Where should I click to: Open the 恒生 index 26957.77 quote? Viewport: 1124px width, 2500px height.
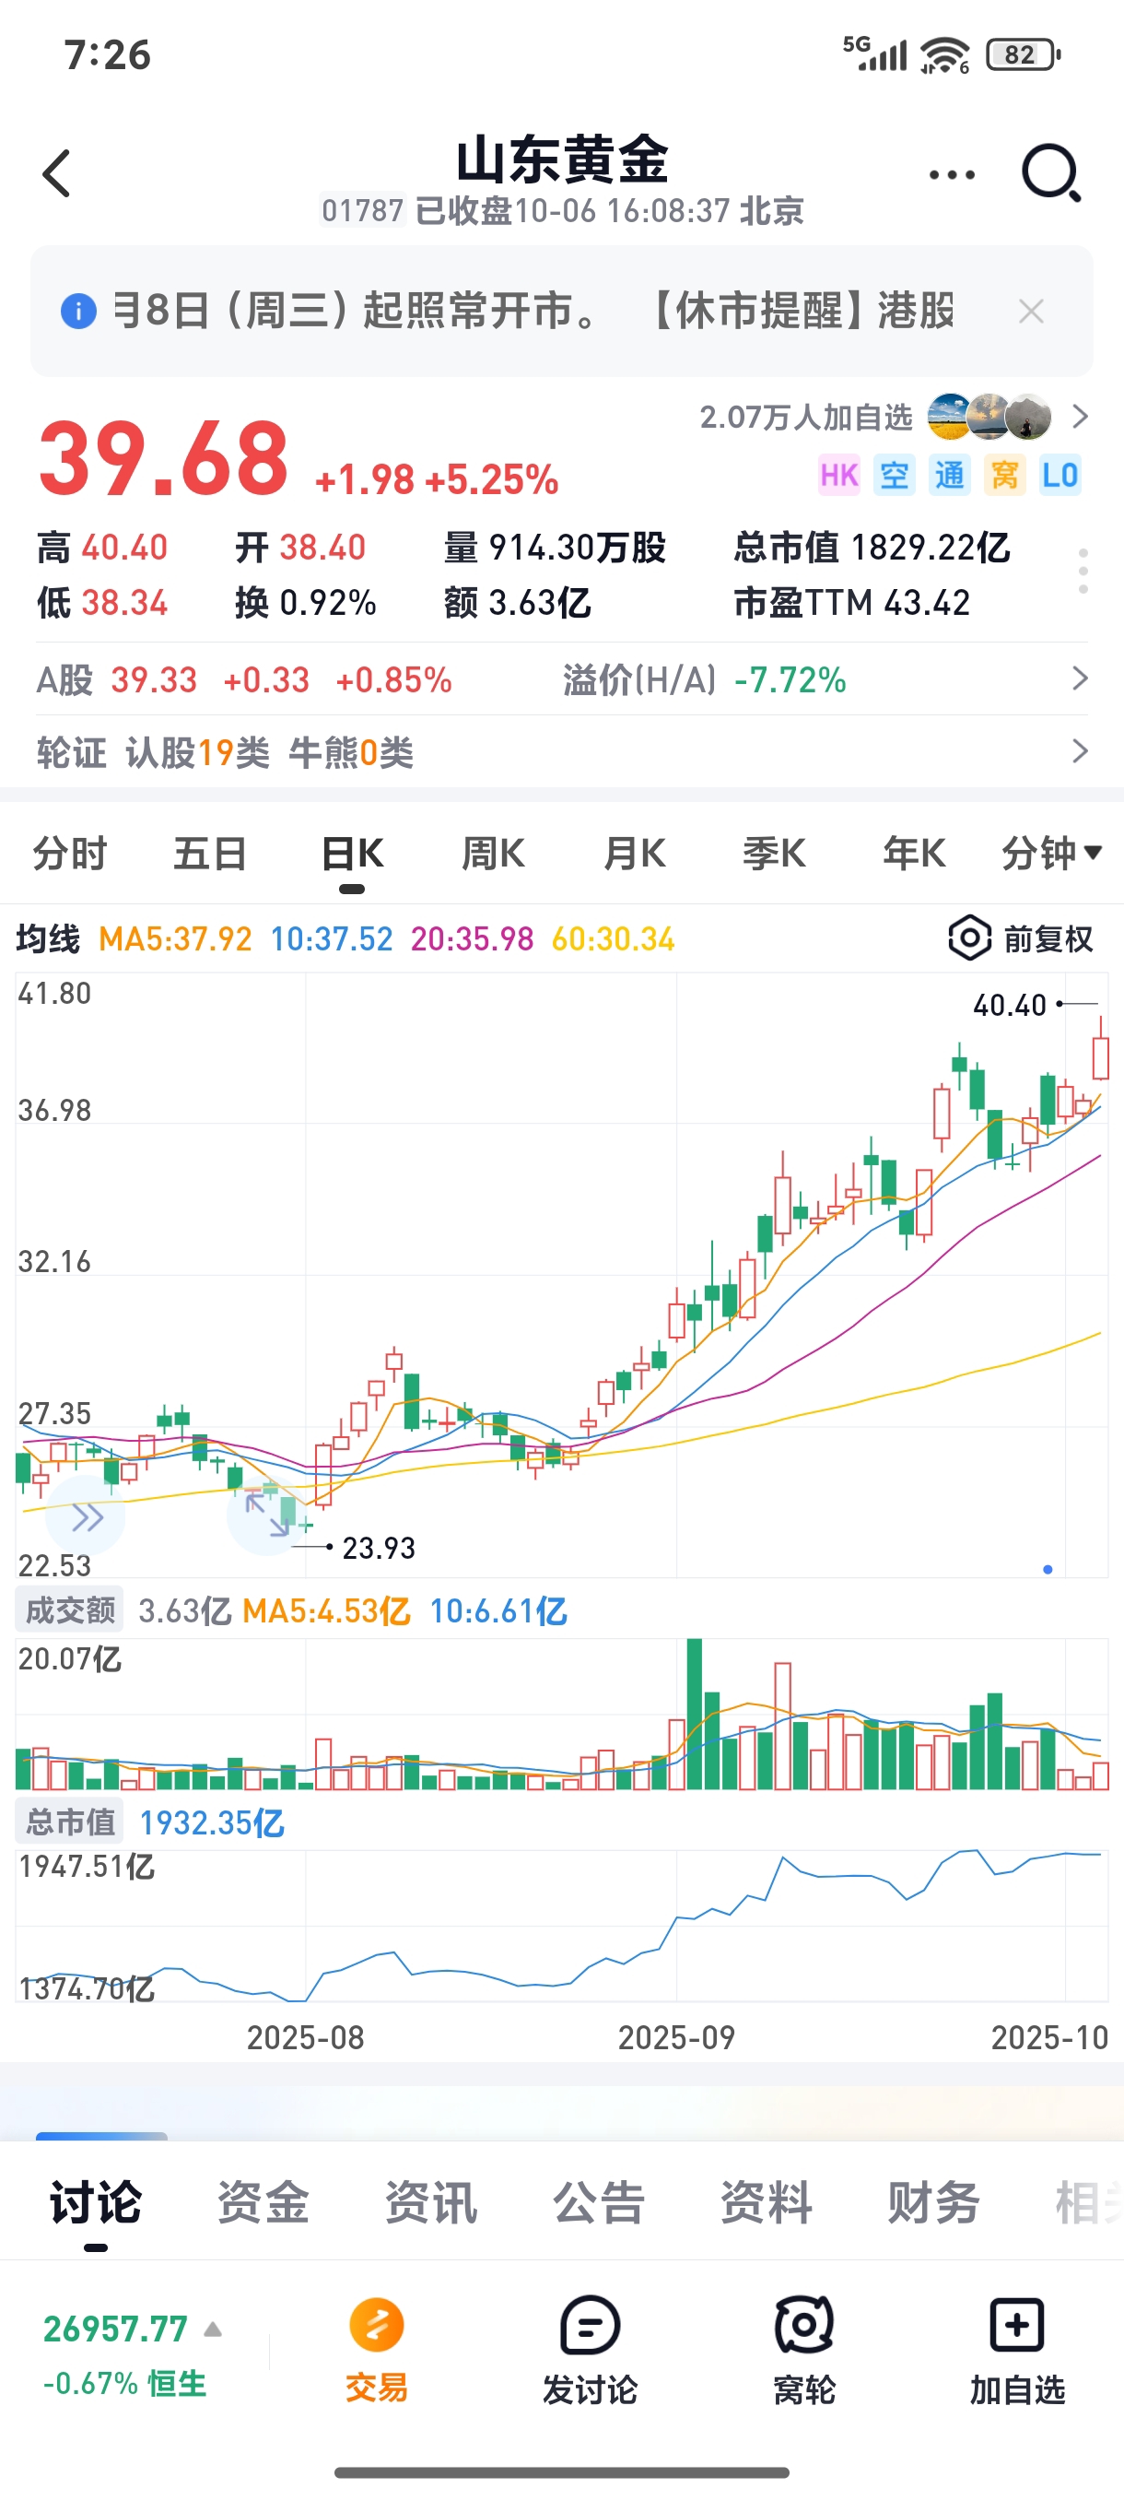pos(124,2355)
